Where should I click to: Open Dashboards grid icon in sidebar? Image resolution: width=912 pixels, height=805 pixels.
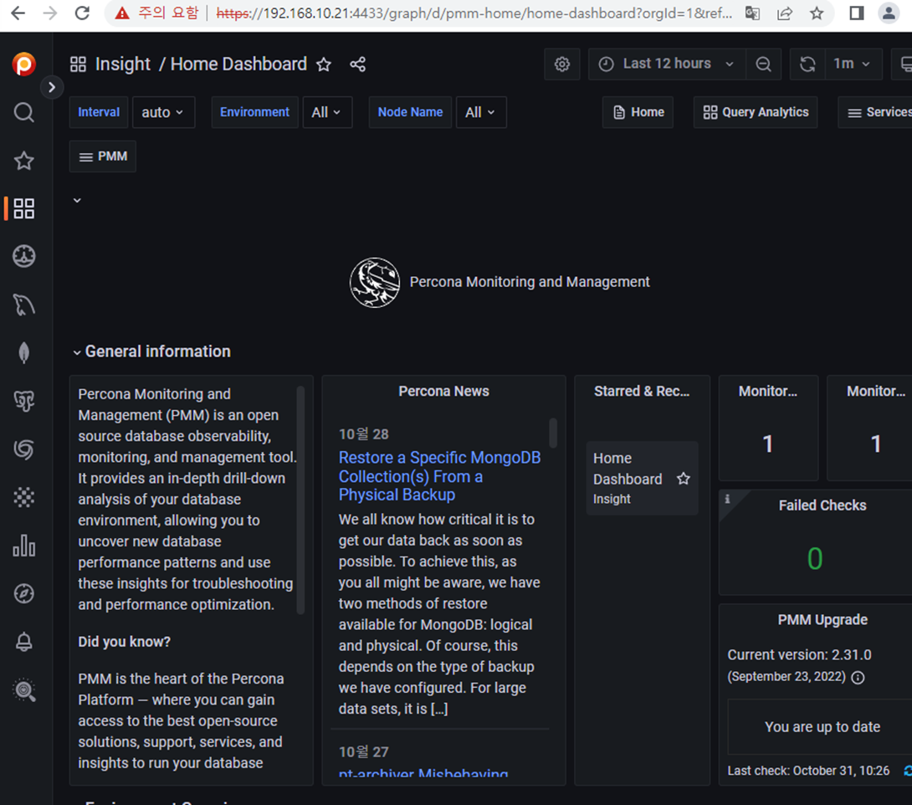click(24, 208)
